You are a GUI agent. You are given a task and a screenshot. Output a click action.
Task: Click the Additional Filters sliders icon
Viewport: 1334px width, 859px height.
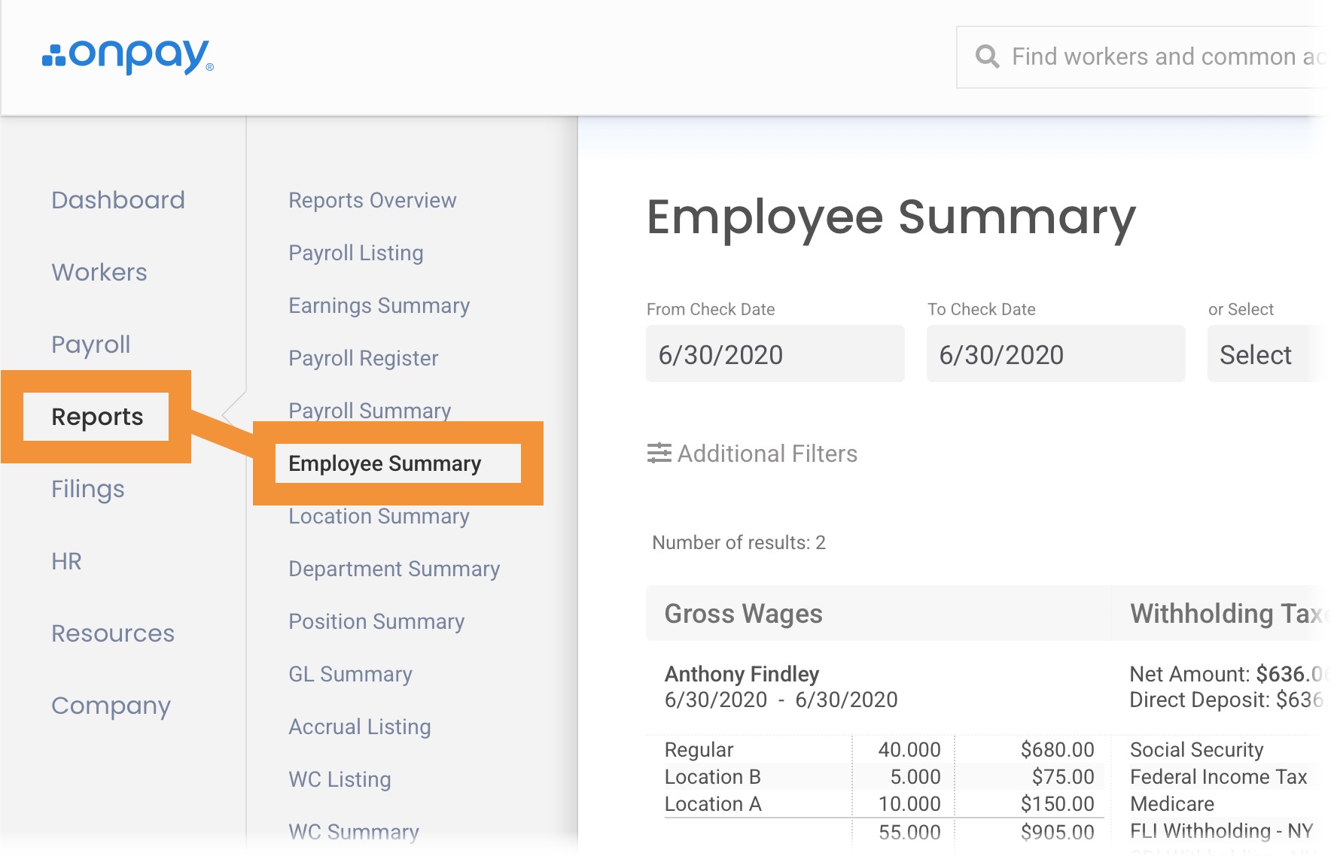[659, 454]
